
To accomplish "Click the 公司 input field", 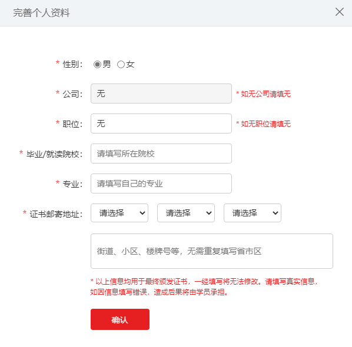I will [x=161, y=94].
